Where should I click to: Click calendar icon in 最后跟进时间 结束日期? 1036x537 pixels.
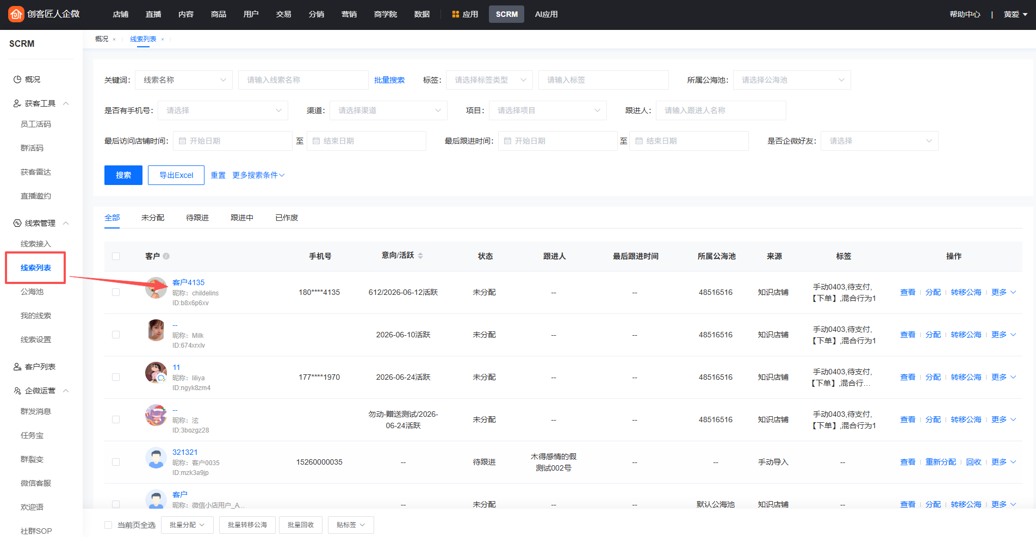pos(640,141)
